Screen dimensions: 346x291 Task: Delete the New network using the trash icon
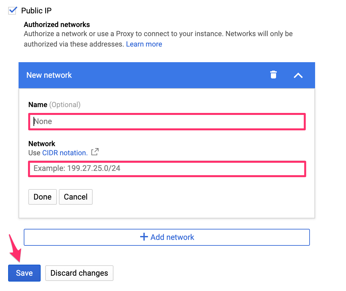[x=273, y=75]
